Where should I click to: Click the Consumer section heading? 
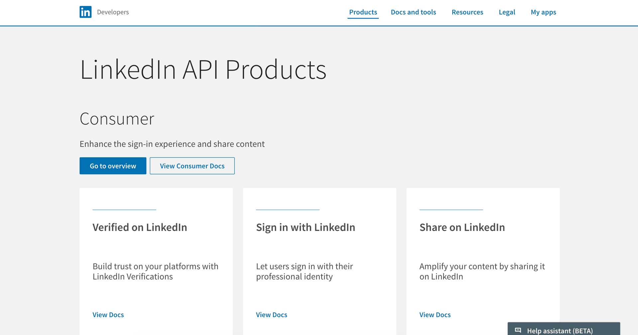[117, 119]
